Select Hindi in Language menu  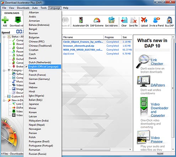[43, 91]
